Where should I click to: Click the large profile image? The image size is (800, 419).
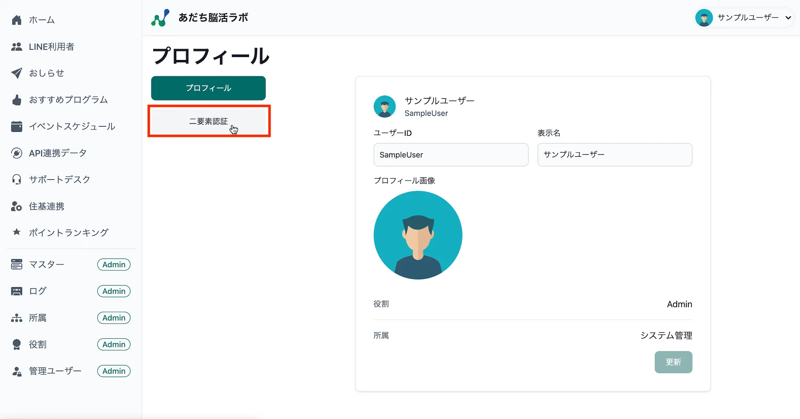pos(418,235)
